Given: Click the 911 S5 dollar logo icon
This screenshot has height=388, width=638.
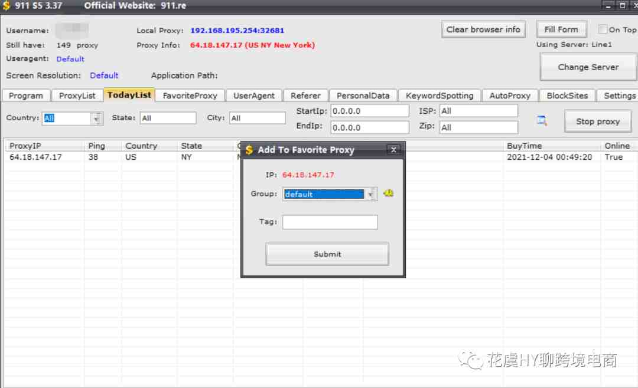Looking at the screenshot, I should (x=6, y=6).
